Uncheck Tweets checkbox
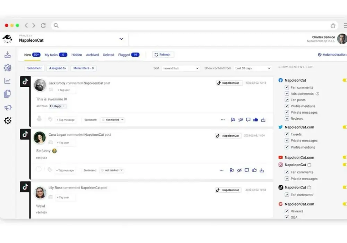This screenshot has height=243, width=347. (287, 134)
